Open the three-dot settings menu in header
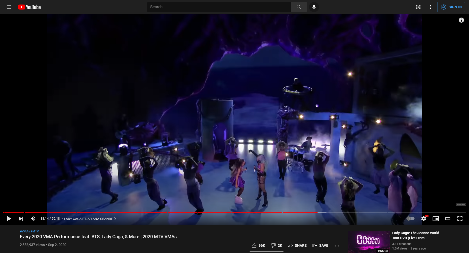 pos(430,7)
